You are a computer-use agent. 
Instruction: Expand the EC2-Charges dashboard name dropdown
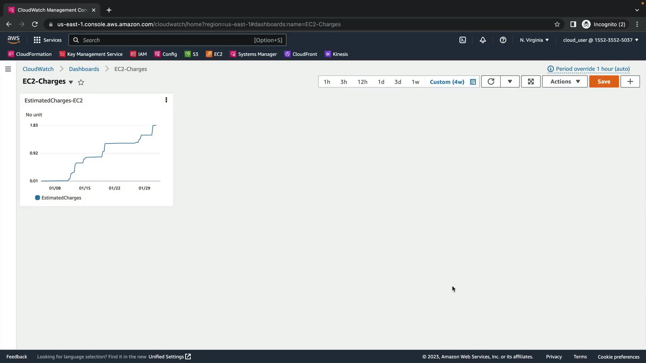71,82
